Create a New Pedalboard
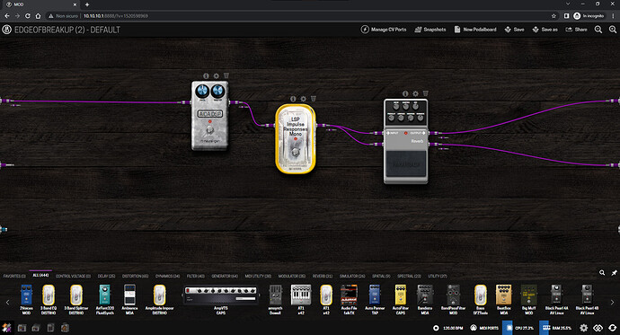The width and height of the screenshot is (620, 335). [475, 30]
